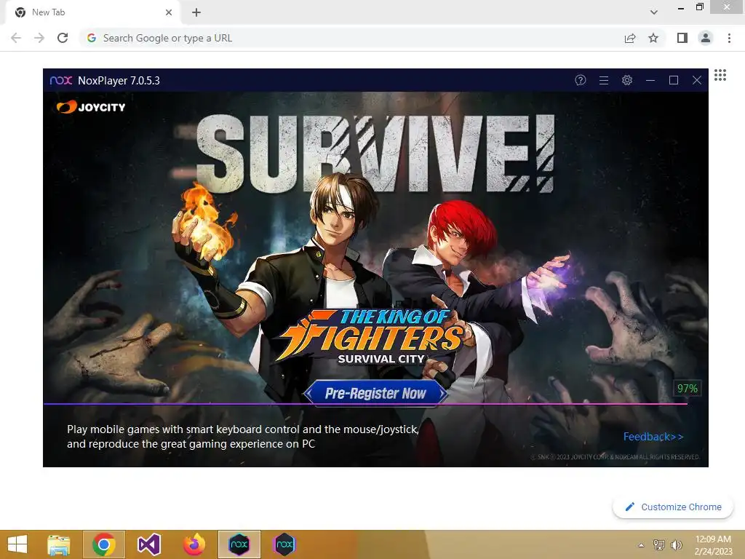Image resolution: width=745 pixels, height=559 pixels.
Task: Expand Chrome tab search chevron
Action: coord(654,12)
